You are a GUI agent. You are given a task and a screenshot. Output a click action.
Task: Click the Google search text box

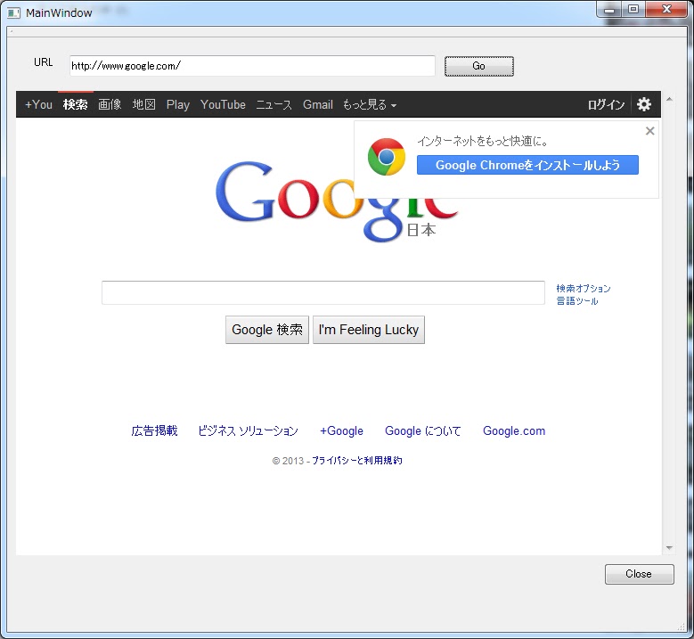[x=323, y=292]
